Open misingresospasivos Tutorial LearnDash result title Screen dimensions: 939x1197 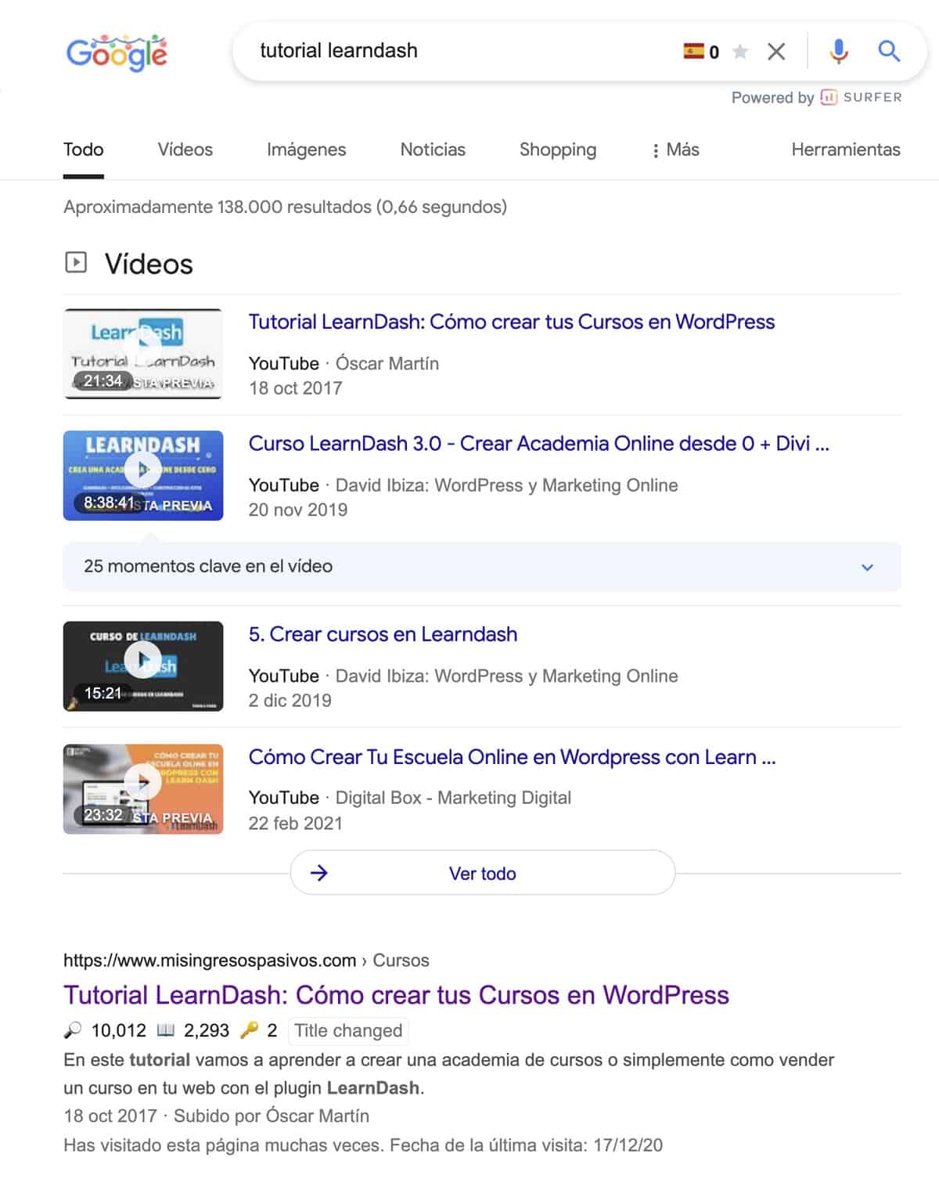(x=396, y=995)
